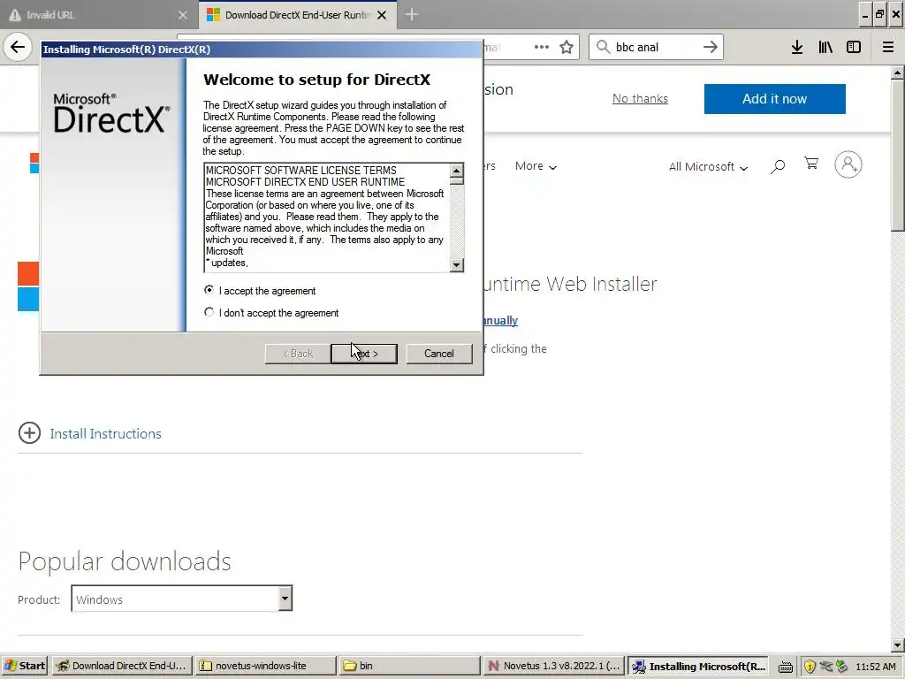Switch to the bin folder taskbar item
Viewport: 905px width, 679px height.
(x=410, y=666)
